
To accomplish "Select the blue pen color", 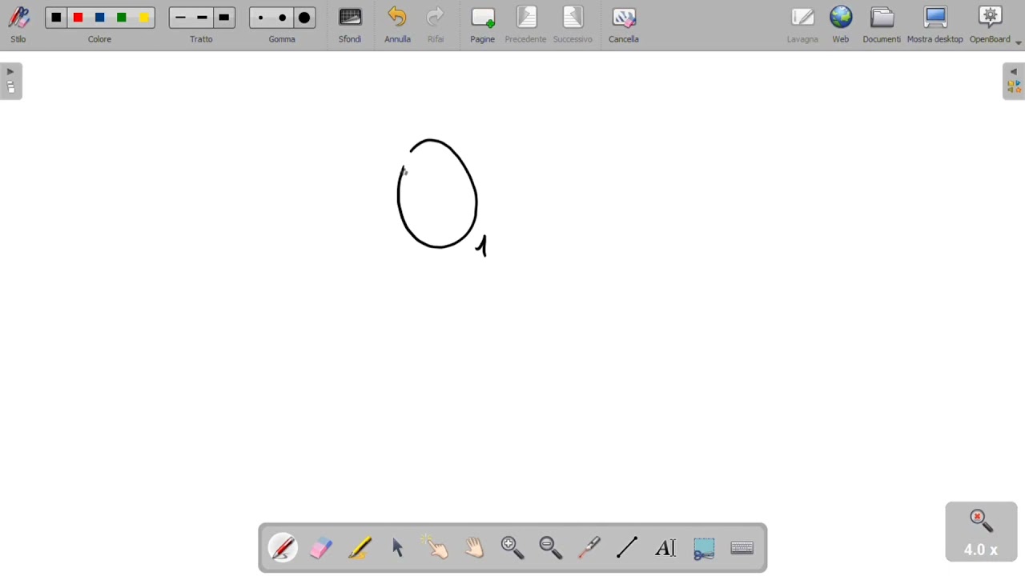I will pos(100,18).
